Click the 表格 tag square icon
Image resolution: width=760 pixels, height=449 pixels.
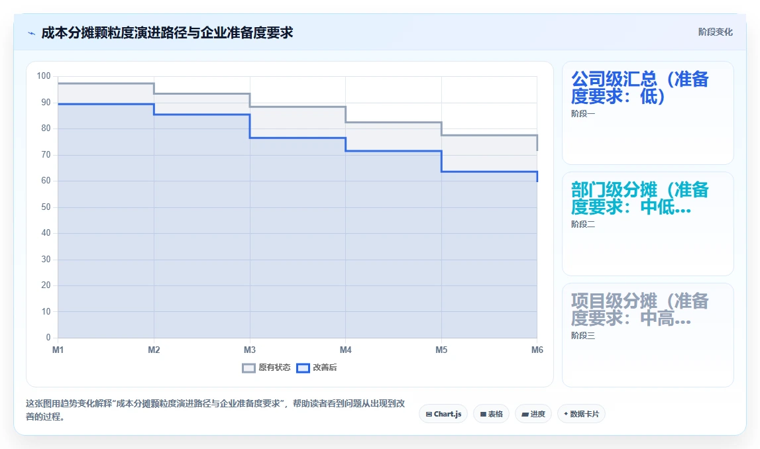click(x=483, y=415)
